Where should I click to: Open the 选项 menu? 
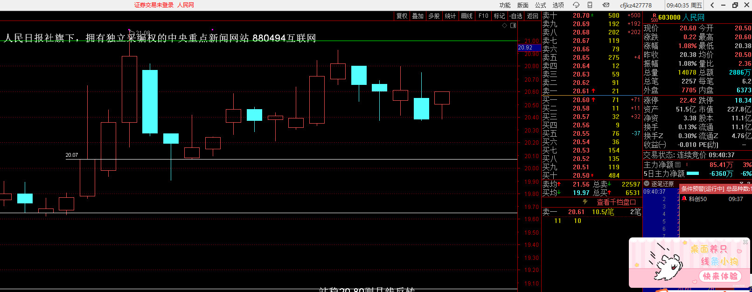[x=558, y=5]
